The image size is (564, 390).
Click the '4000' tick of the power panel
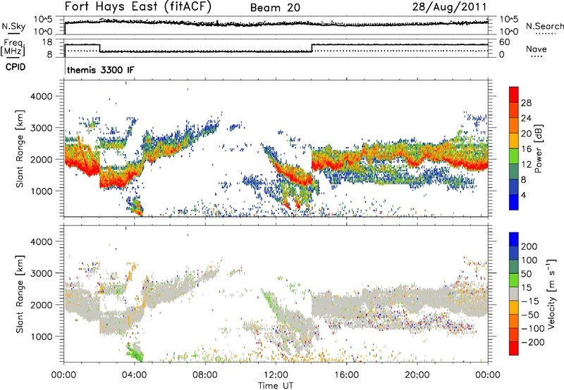(41, 96)
